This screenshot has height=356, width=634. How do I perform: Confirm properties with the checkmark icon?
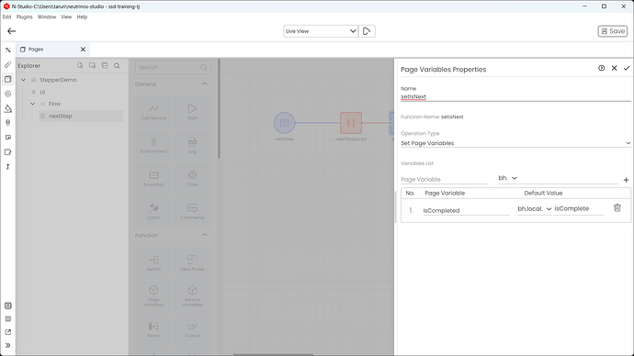pyautogui.click(x=627, y=68)
